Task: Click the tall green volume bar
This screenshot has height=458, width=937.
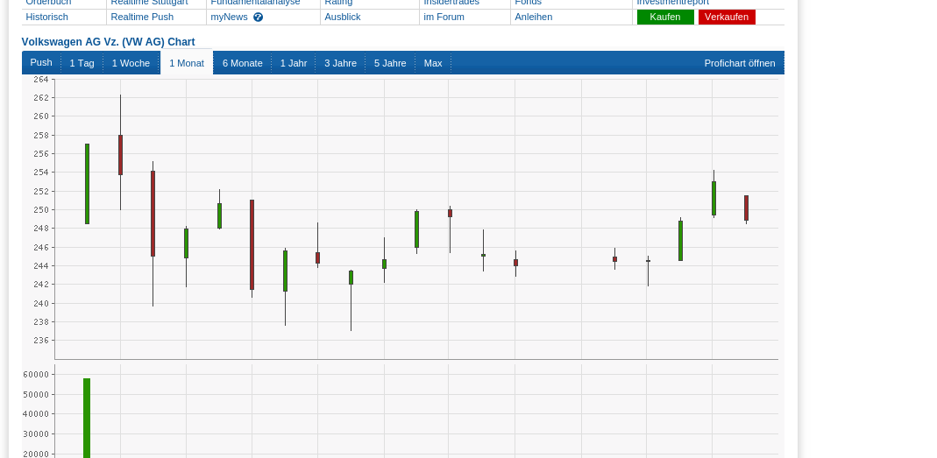Action: point(87,418)
